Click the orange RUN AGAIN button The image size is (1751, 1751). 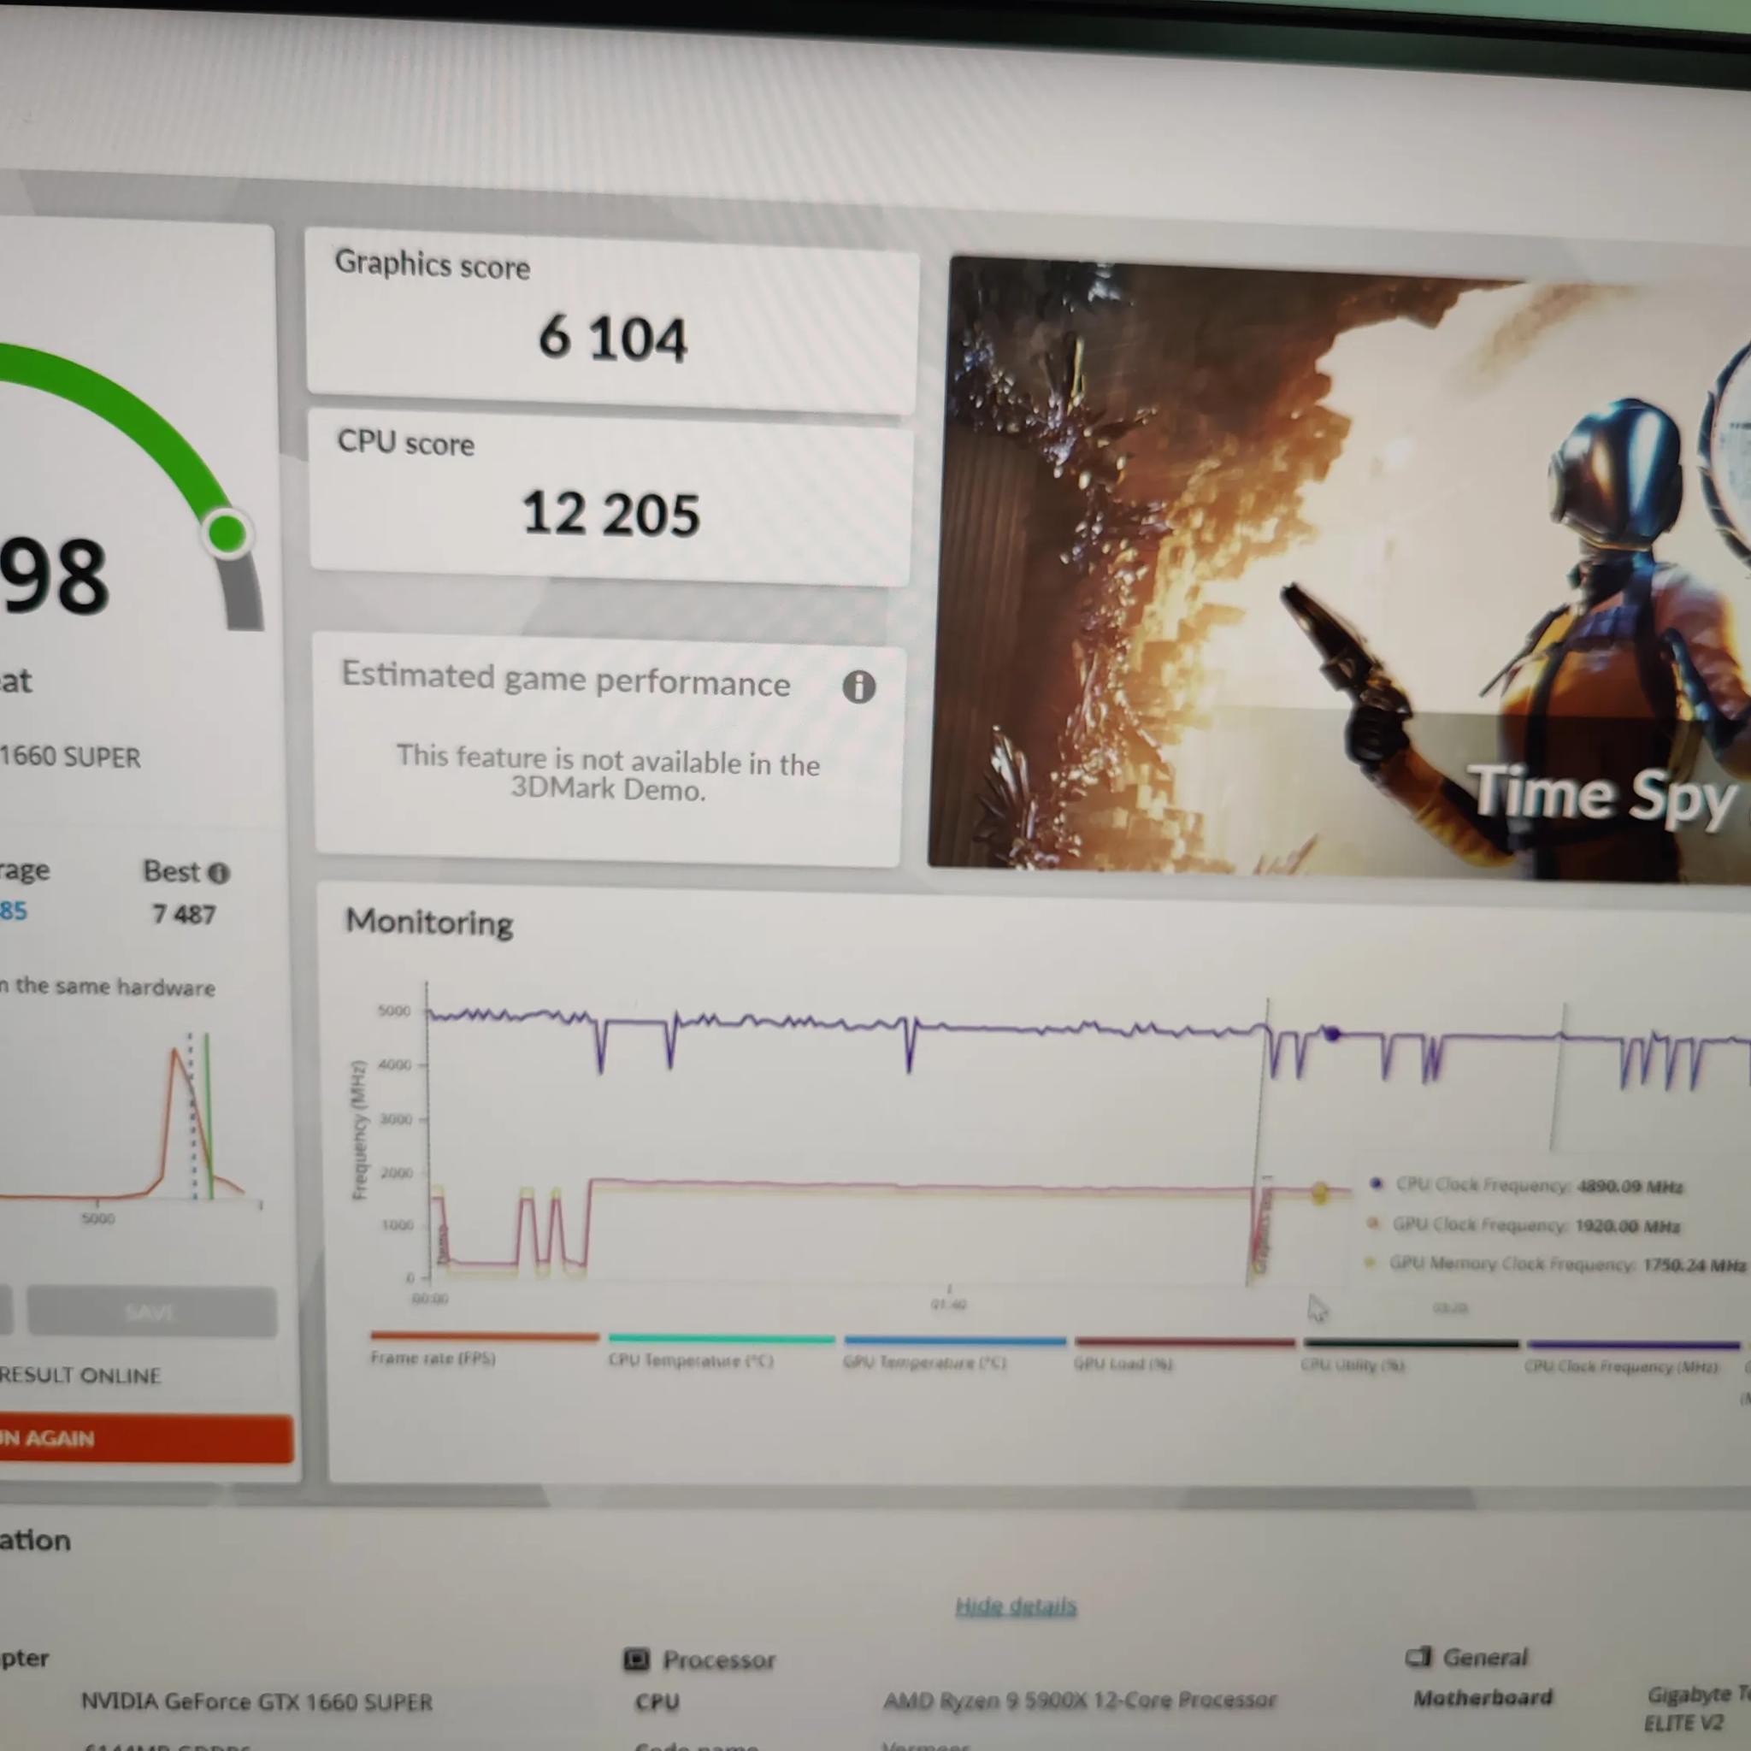point(145,1437)
